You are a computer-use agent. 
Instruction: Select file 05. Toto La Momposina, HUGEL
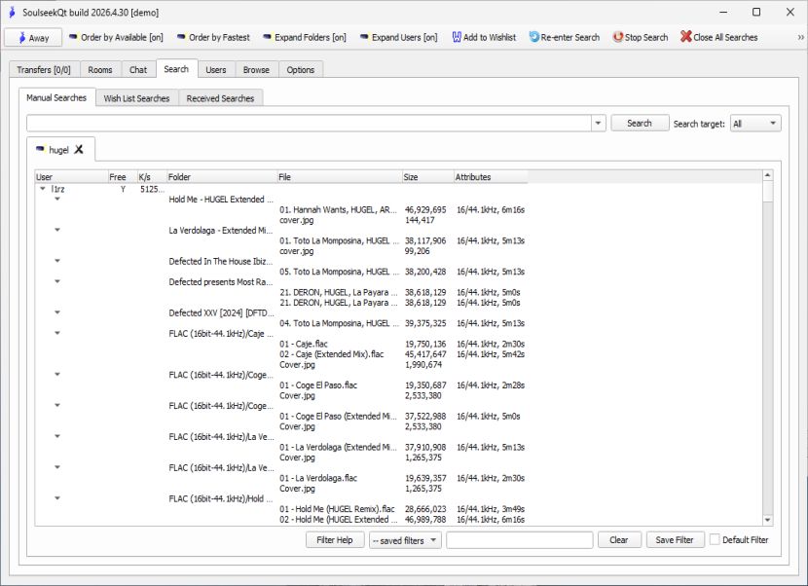coord(339,272)
